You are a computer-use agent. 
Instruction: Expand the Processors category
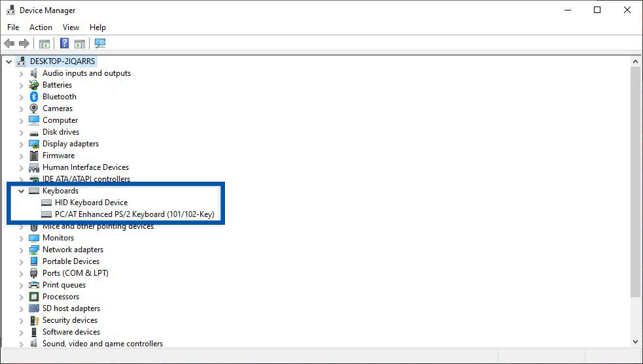point(22,297)
